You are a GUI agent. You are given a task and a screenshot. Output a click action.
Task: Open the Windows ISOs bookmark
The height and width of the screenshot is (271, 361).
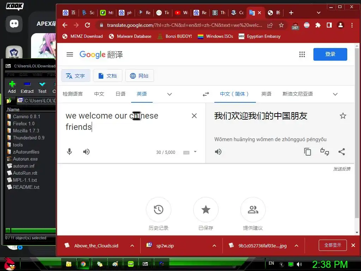coord(215,36)
